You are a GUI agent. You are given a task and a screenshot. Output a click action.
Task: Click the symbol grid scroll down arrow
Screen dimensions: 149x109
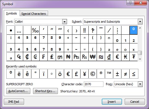click(x=140, y=59)
